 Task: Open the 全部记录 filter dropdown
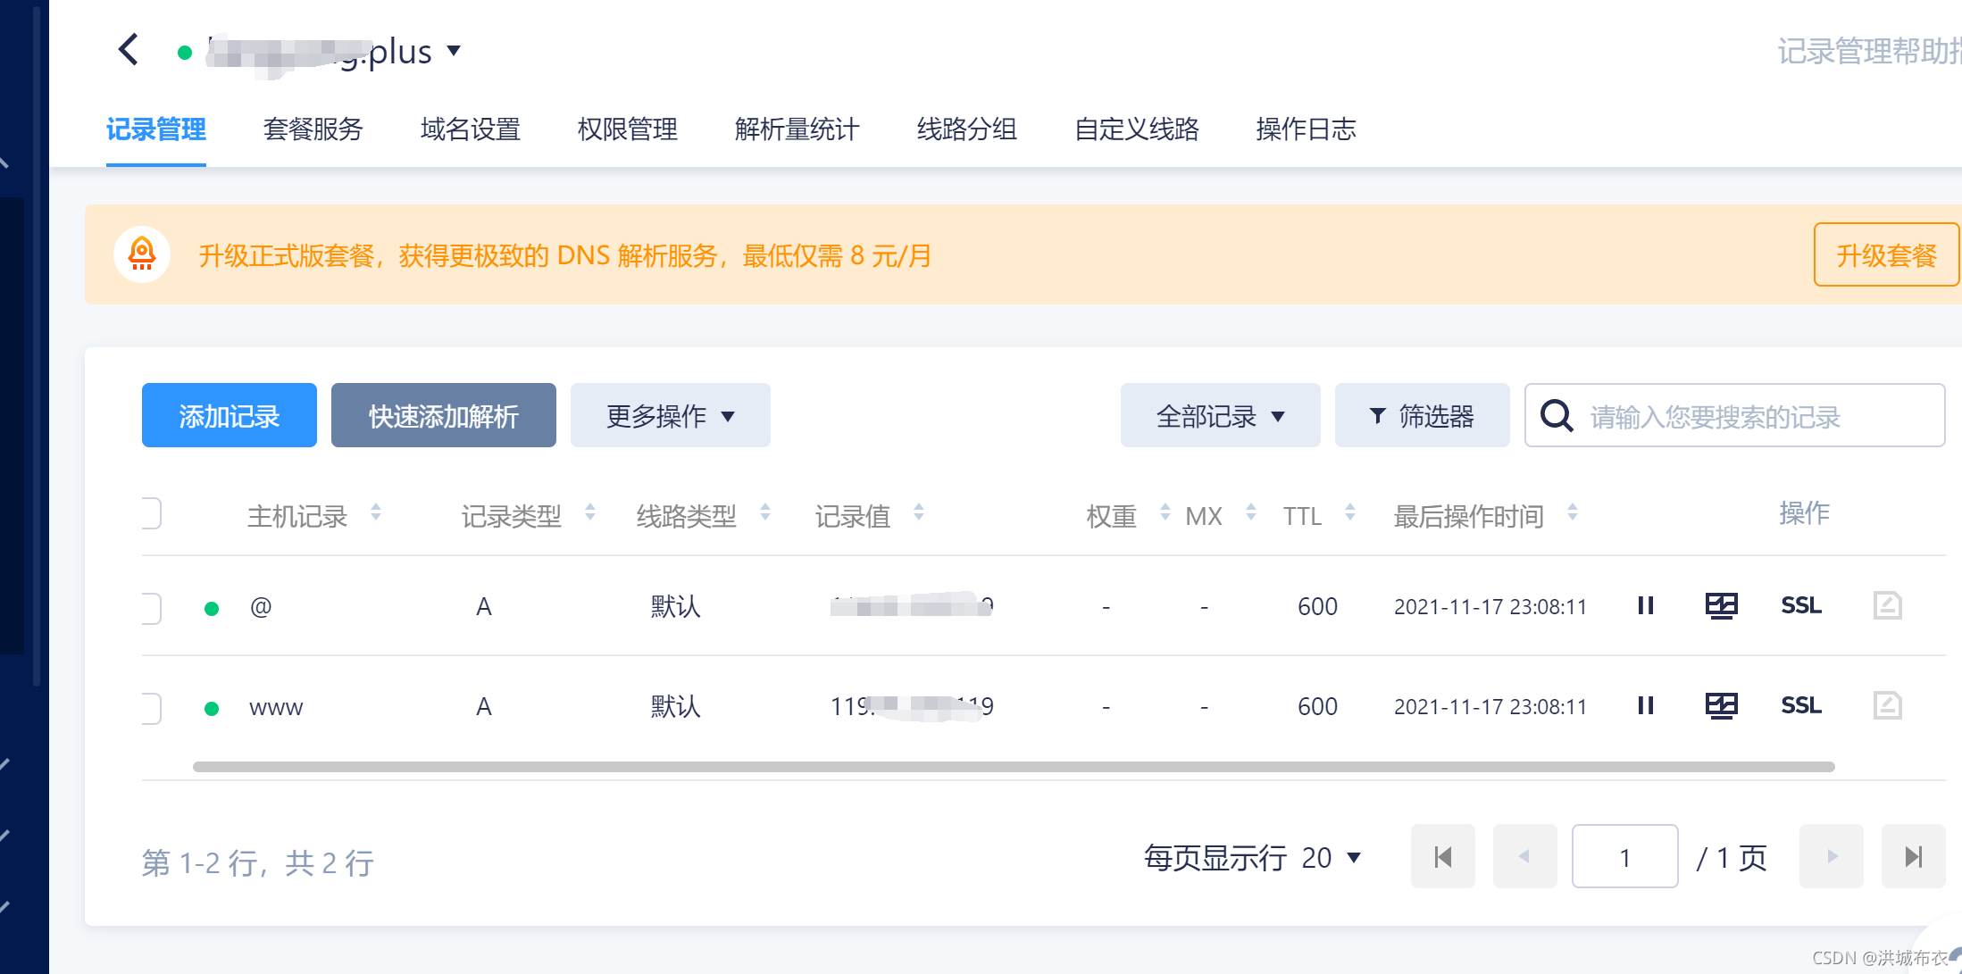click(1220, 416)
